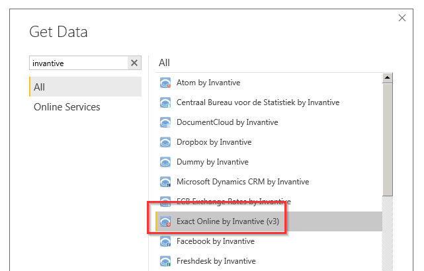The image size is (424, 271).
Task: Click the DocumentCloud by Invantive icon
Action: (x=165, y=122)
